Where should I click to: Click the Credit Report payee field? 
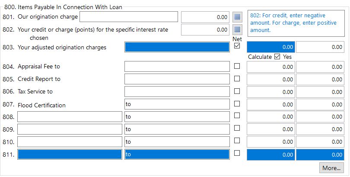[x=177, y=79]
